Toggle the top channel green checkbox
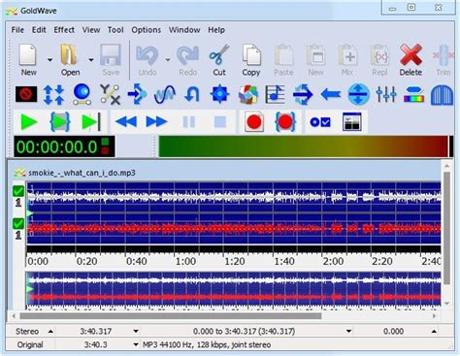The image size is (460, 356). coord(18,191)
